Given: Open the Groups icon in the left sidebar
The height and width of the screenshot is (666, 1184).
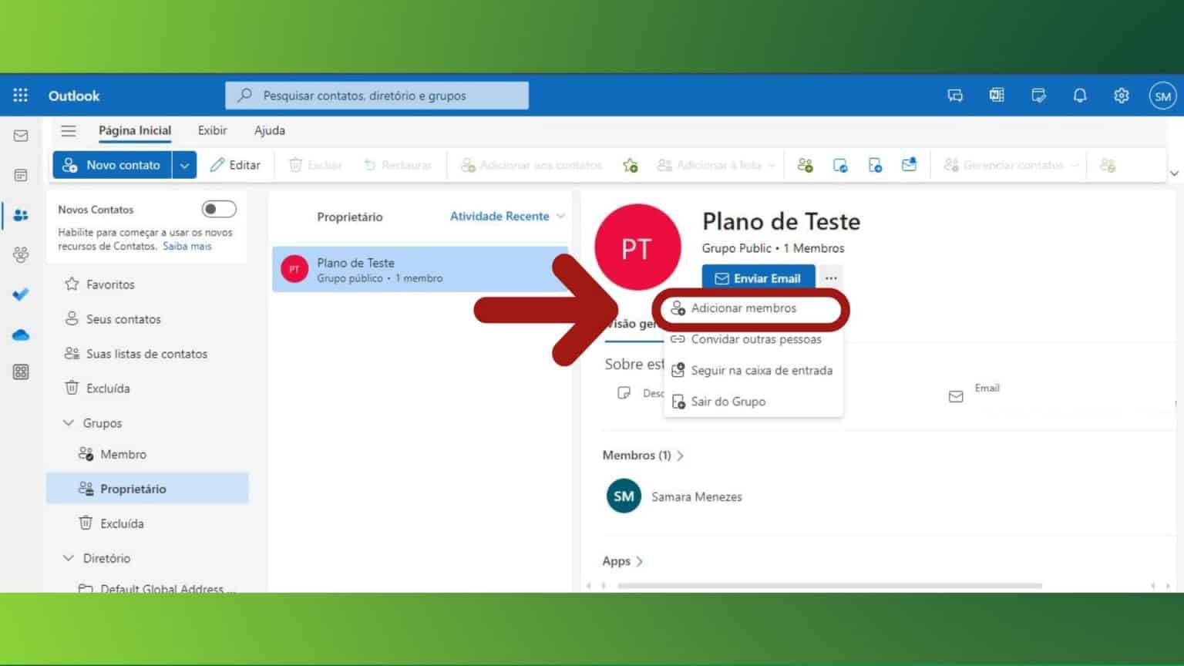Looking at the screenshot, I should [x=21, y=254].
